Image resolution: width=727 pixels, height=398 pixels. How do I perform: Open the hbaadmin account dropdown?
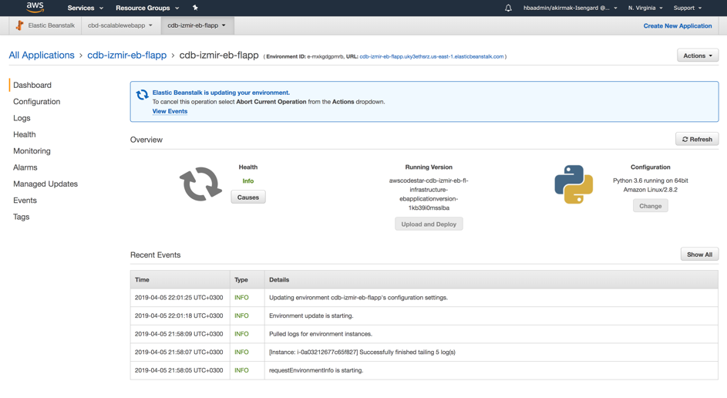[x=570, y=8]
